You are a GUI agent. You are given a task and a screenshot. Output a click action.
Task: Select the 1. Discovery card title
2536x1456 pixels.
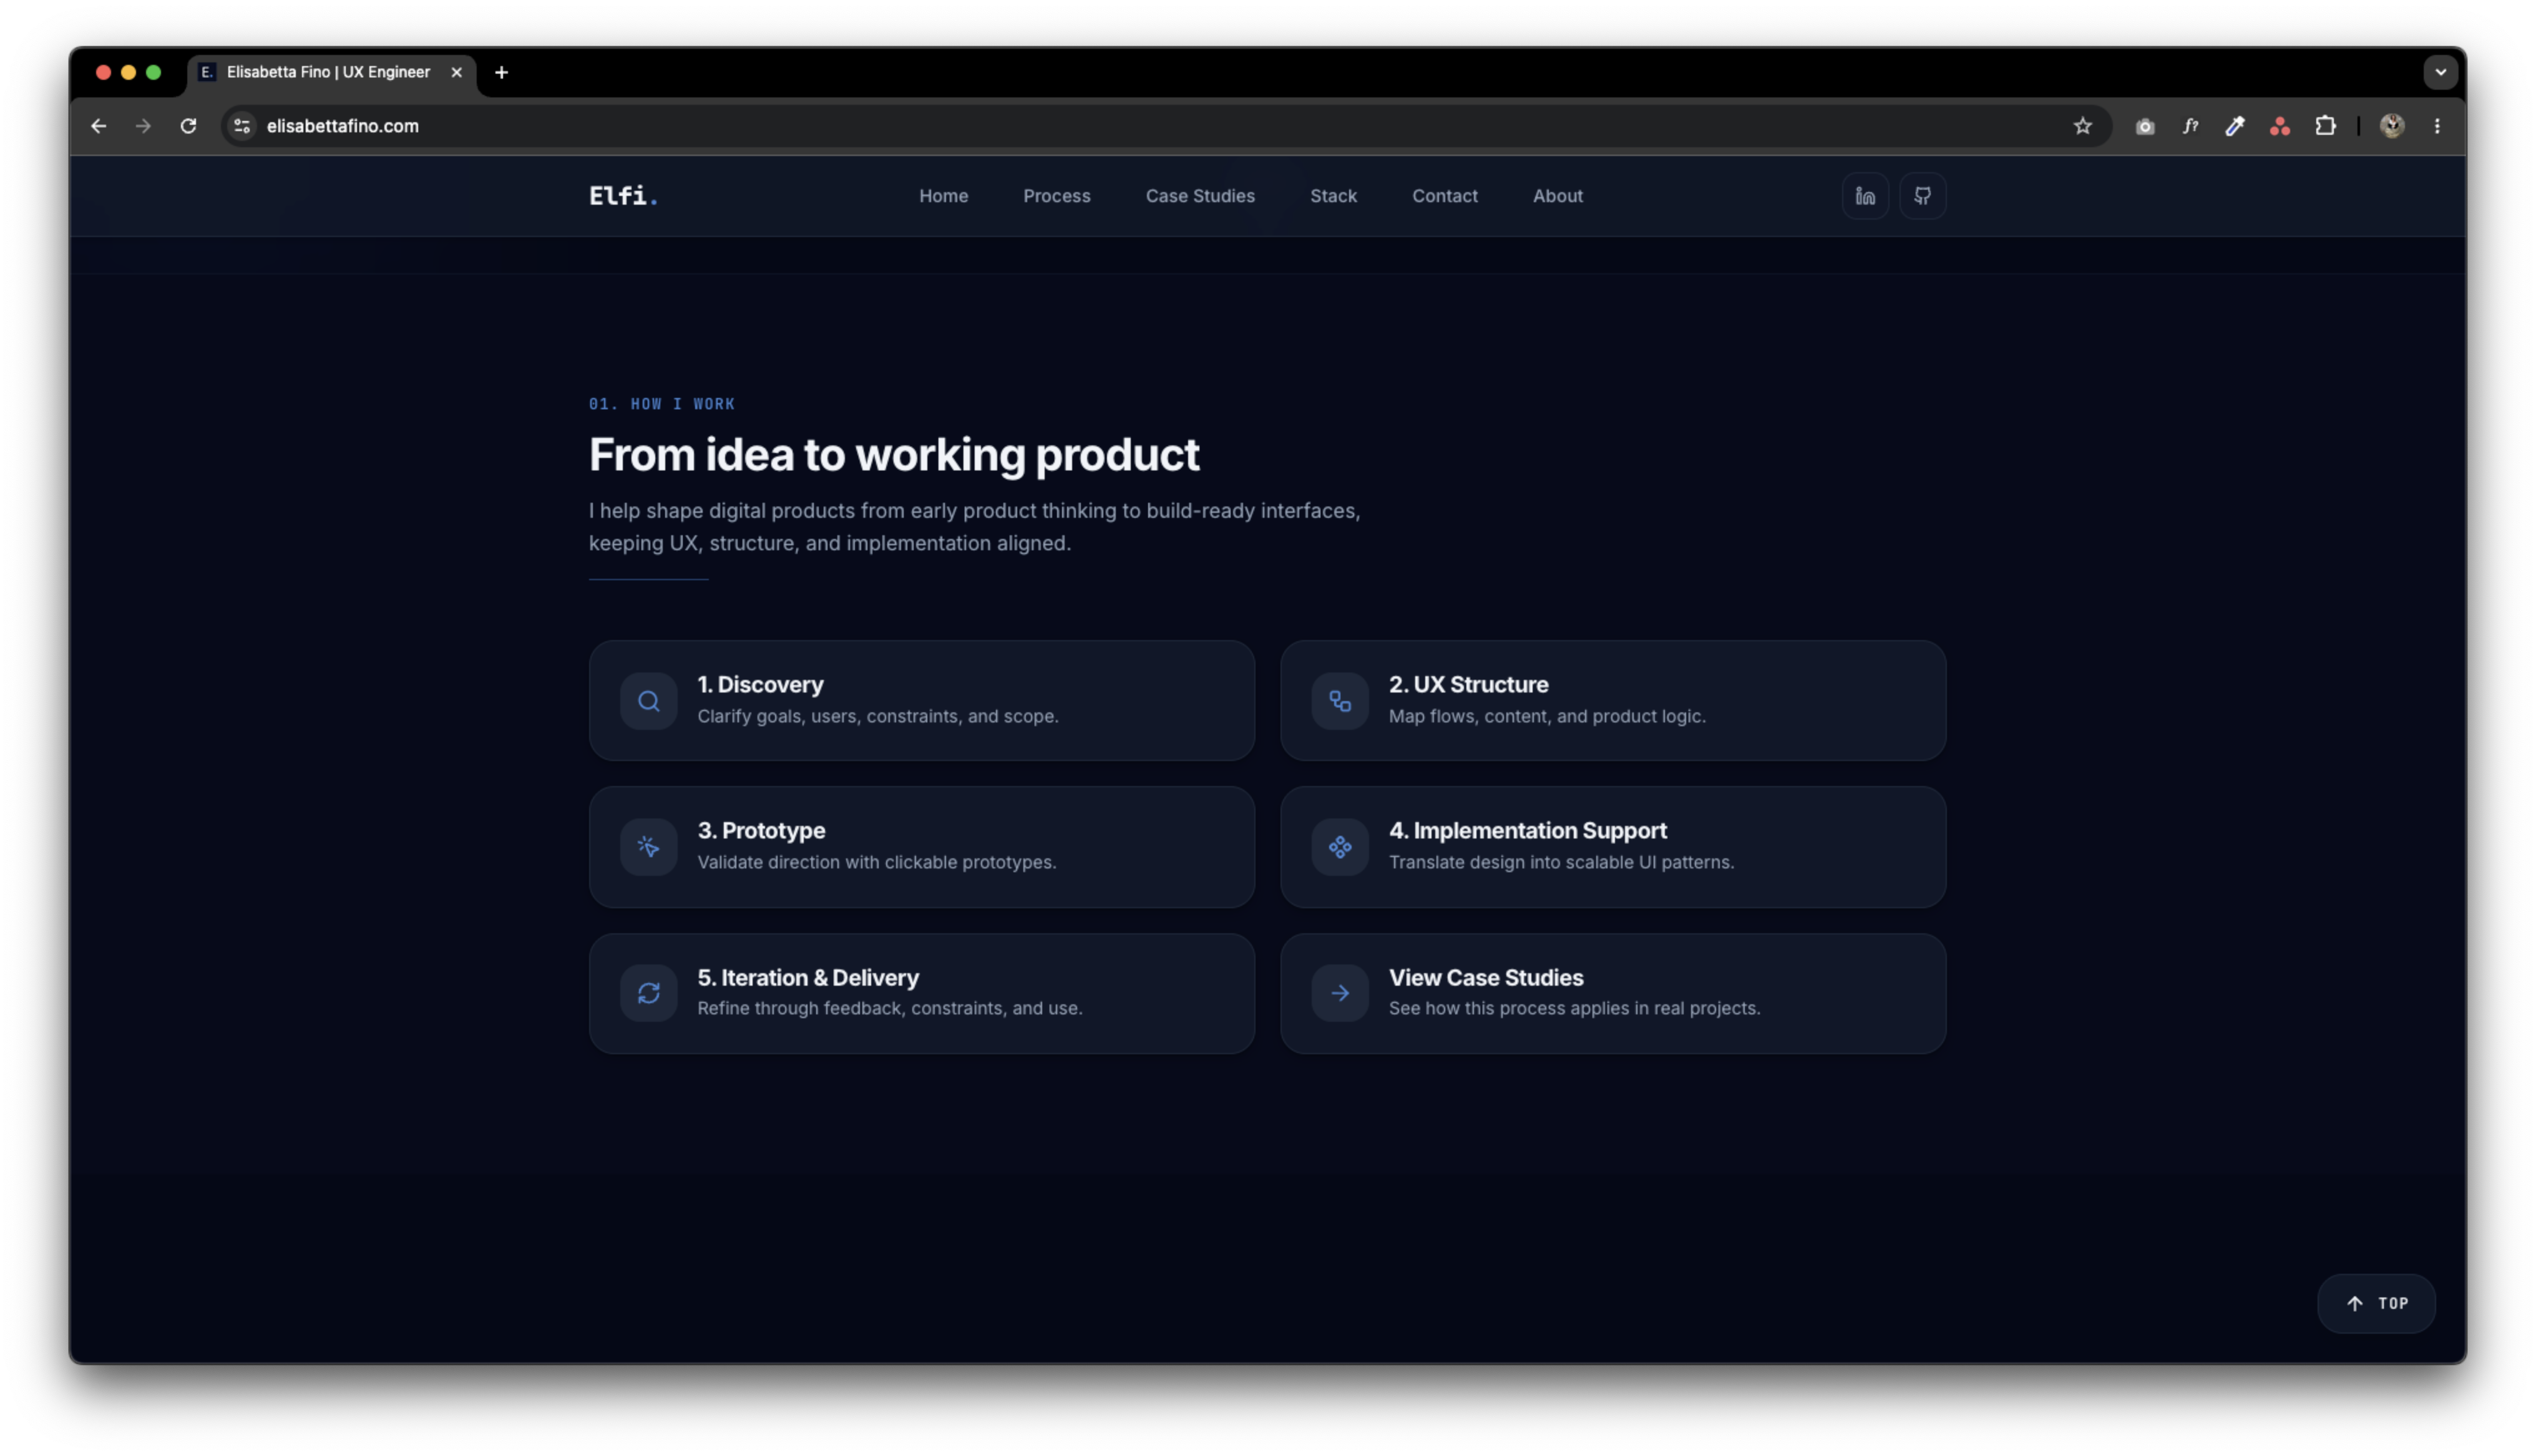coord(760,685)
